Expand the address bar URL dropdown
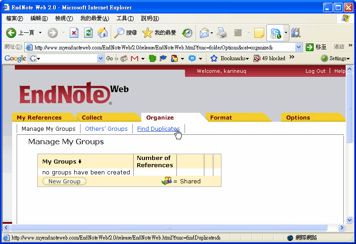This screenshot has height=244, width=356. coord(299,47)
